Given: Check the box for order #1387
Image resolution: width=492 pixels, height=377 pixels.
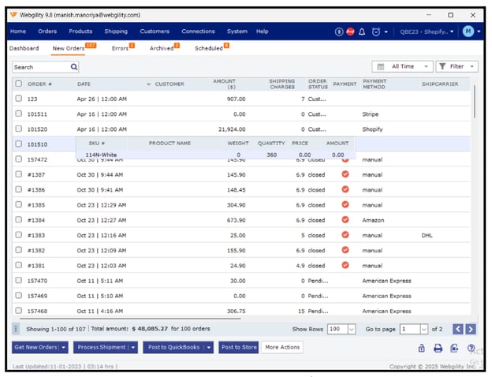Looking at the screenshot, I should click(x=18, y=174).
